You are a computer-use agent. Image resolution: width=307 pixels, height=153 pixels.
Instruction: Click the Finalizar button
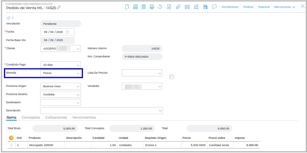coord(248,7)
